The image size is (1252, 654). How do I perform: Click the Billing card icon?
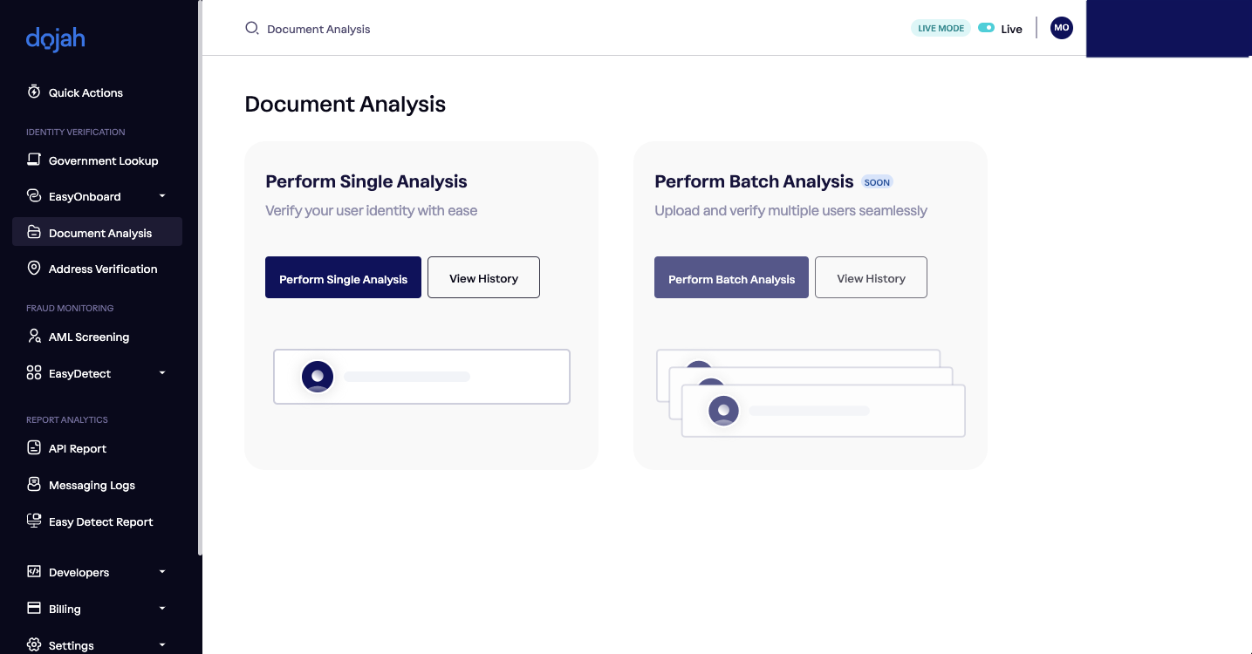click(x=34, y=608)
